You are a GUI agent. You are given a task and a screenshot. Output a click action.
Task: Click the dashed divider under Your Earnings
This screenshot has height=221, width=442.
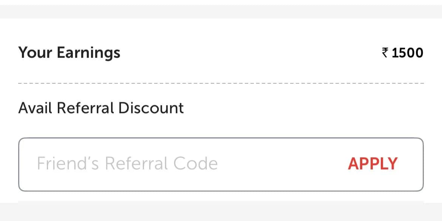[x=221, y=83]
